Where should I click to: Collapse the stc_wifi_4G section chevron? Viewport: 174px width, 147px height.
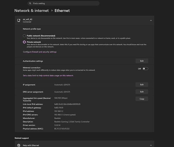(151, 21)
